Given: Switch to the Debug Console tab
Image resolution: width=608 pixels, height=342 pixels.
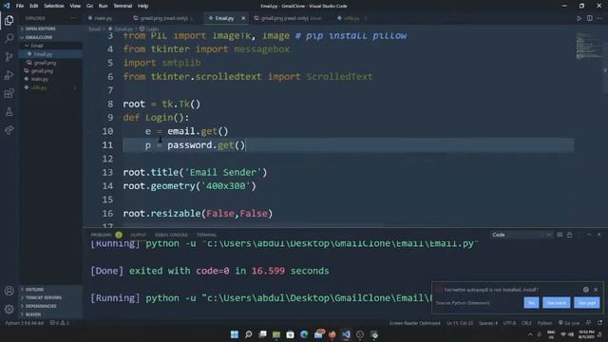Looking at the screenshot, I should pos(171,235).
